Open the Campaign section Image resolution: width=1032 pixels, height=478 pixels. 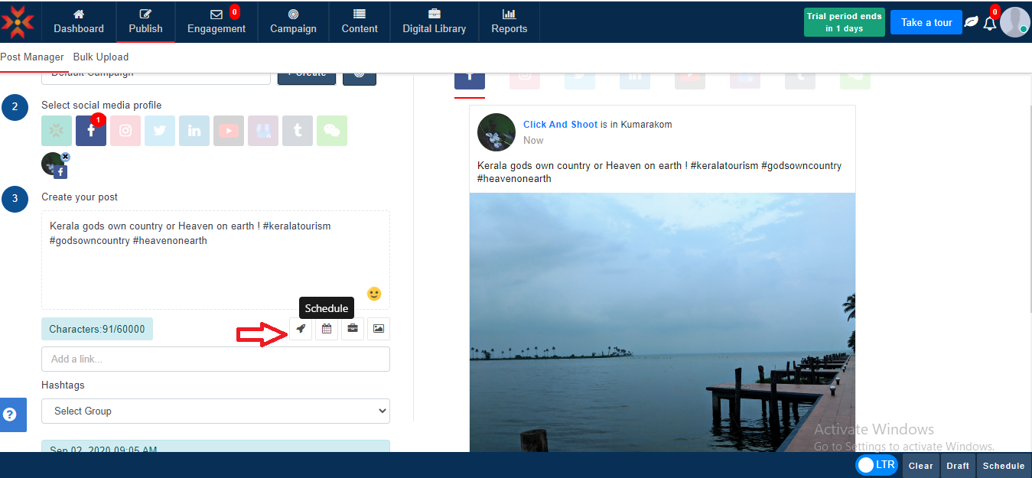tap(293, 21)
